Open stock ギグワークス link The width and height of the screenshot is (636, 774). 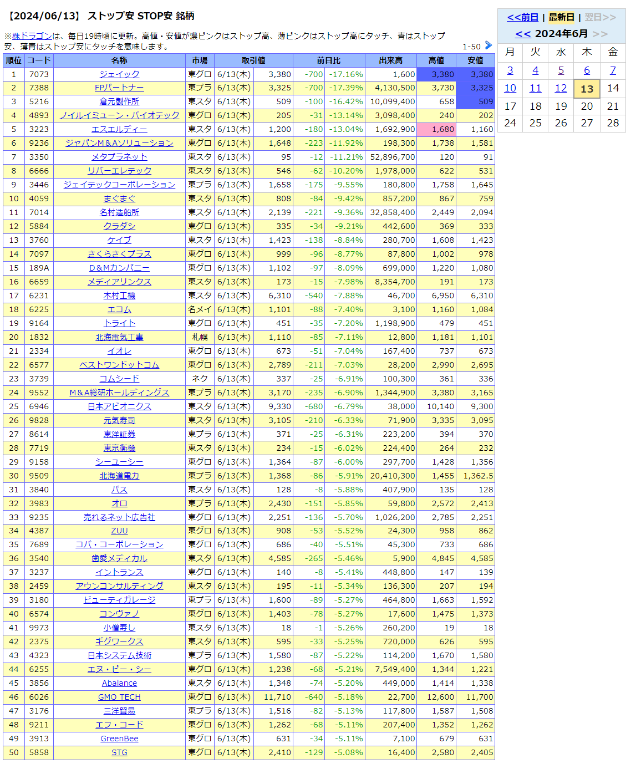click(119, 642)
